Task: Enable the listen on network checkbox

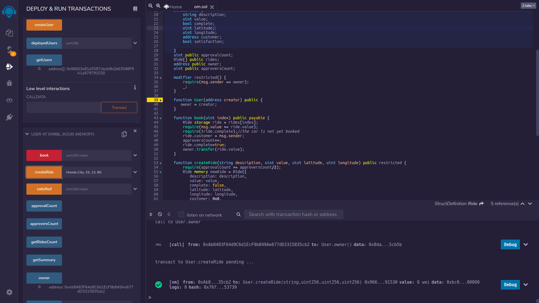Action: click(x=181, y=214)
